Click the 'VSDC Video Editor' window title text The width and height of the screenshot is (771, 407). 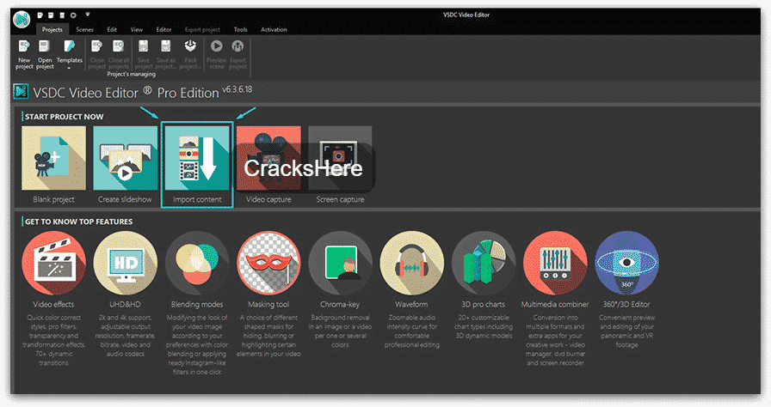[466, 15]
